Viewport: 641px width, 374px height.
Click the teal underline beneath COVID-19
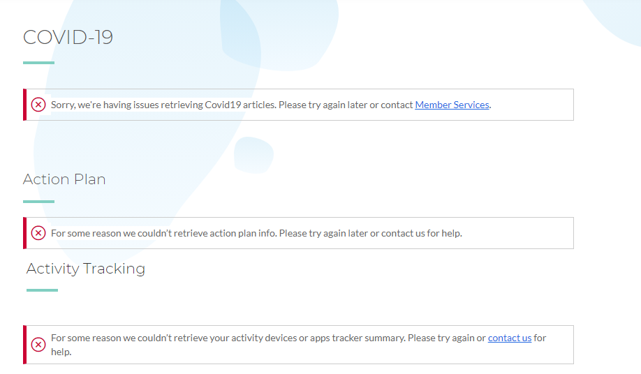pos(38,63)
